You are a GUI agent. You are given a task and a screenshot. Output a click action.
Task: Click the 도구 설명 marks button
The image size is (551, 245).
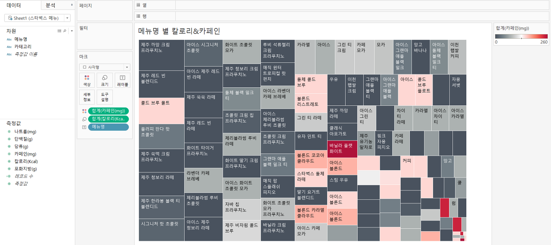pos(105,97)
